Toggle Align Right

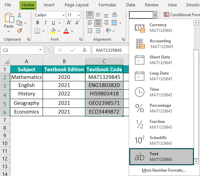coord(106,23)
